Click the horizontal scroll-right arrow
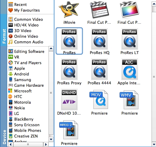This screenshot has height=147, width=156. click(x=46, y=144)
